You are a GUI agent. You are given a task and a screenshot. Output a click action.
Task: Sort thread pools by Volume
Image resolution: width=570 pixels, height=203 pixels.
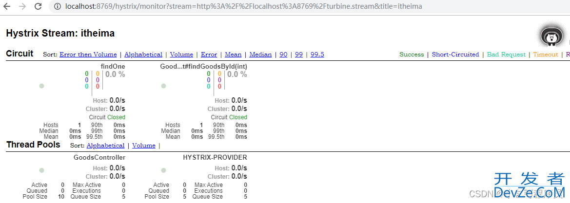click(x=143, y=146)
